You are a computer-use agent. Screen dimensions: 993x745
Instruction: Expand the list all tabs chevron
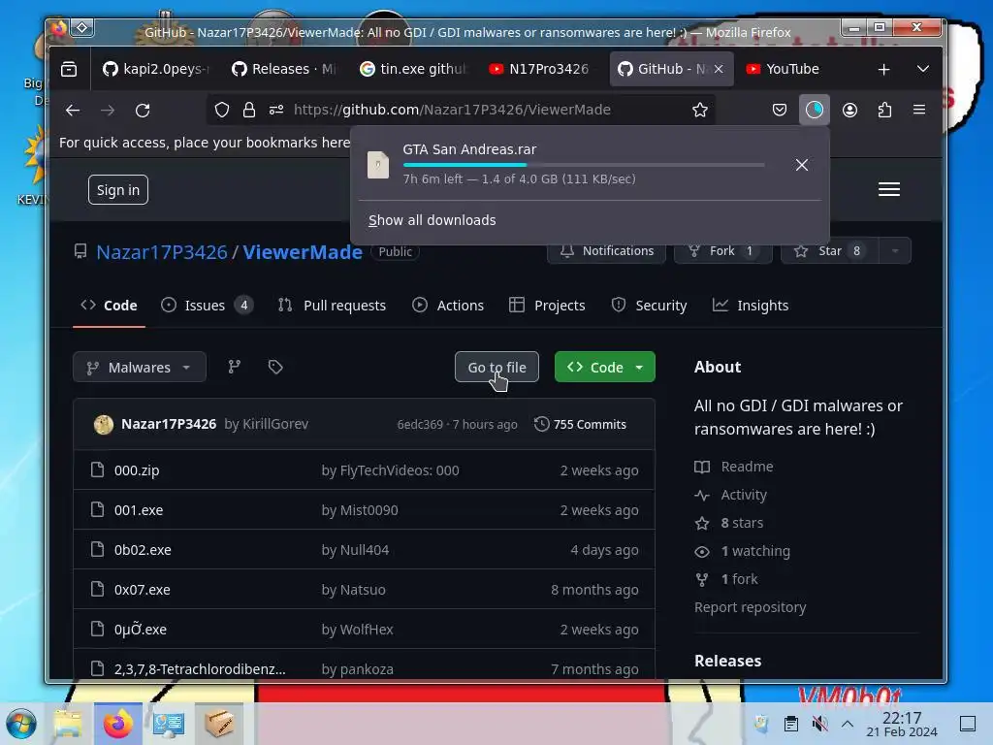tap(923, 69)
